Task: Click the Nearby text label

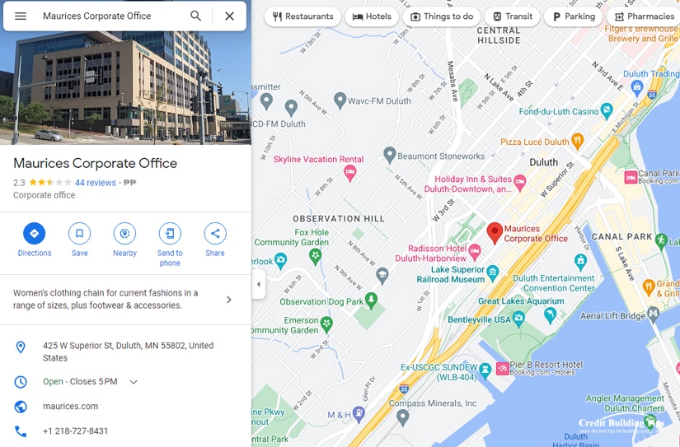Action: tap(124, 253)
